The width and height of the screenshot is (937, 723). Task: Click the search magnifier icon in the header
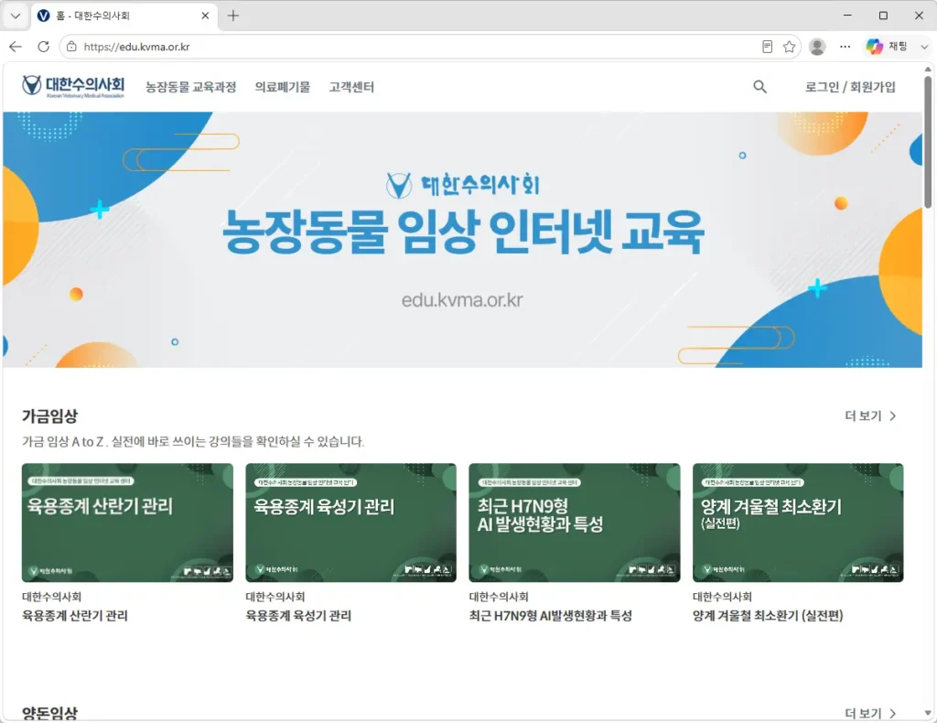759,87
